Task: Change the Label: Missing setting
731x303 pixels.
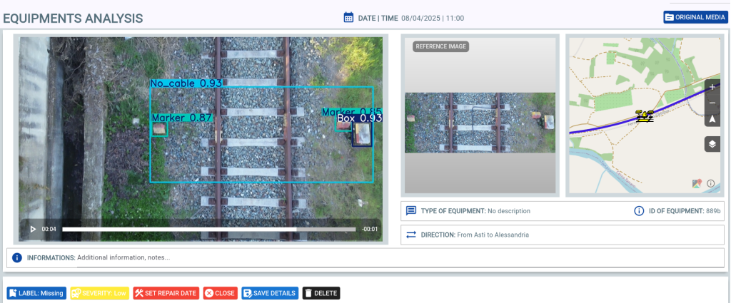Action: click(36, 293)
